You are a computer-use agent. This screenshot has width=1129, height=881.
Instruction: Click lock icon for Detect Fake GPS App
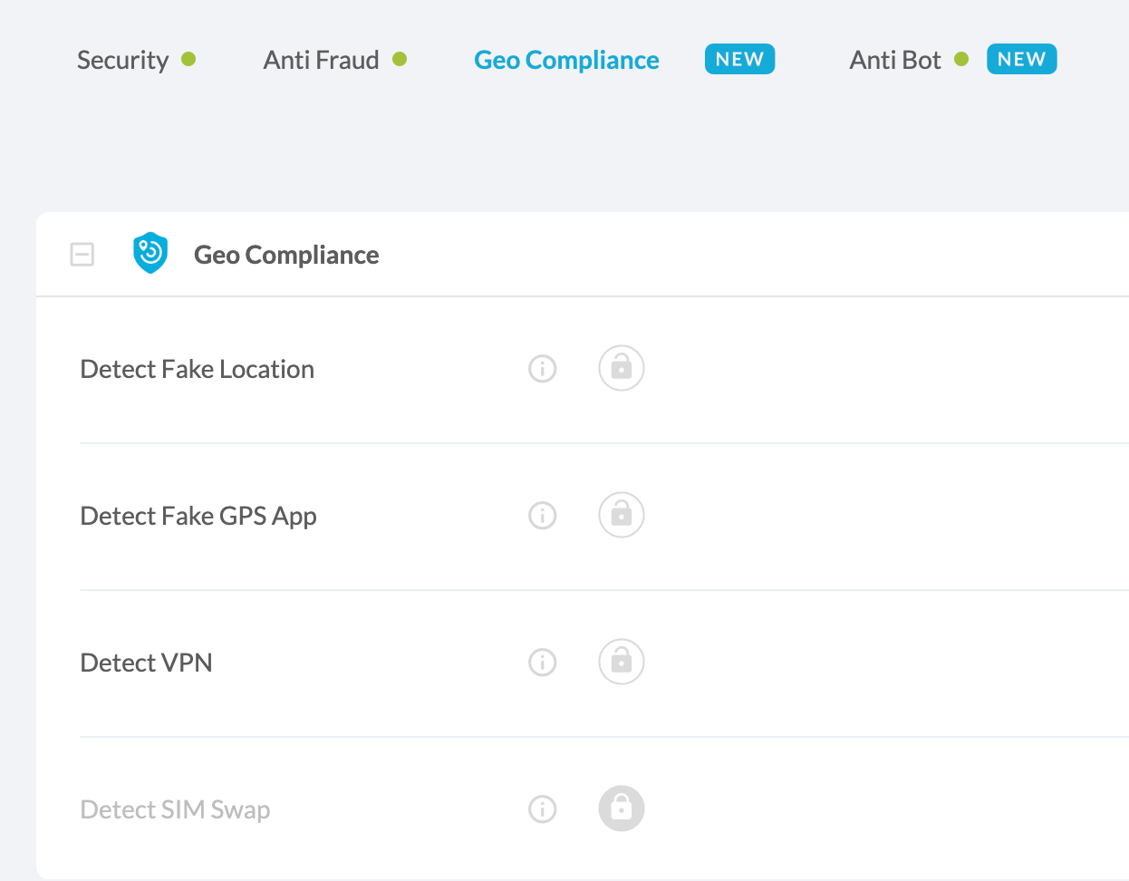tap(622, 515)
